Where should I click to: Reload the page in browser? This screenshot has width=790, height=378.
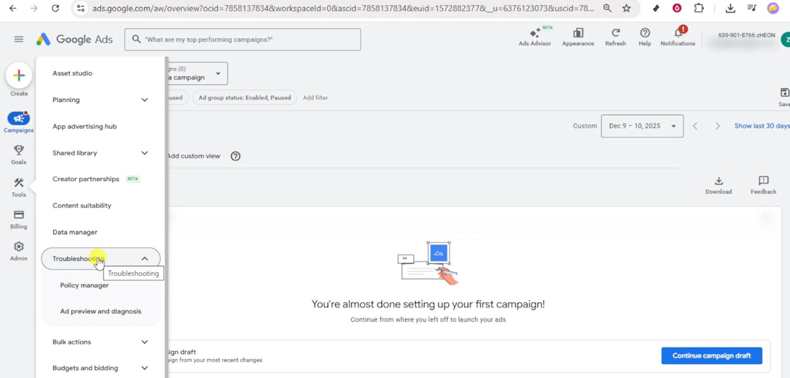pos(55,8)
